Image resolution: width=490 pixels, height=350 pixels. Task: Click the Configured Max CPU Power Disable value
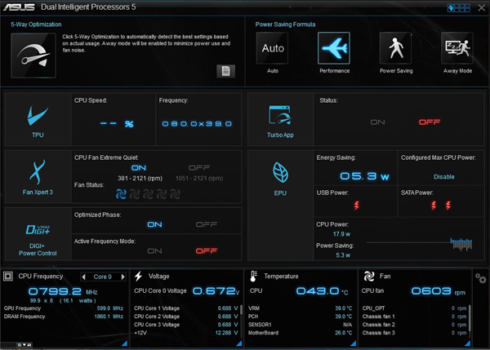(x=444, y=177)
